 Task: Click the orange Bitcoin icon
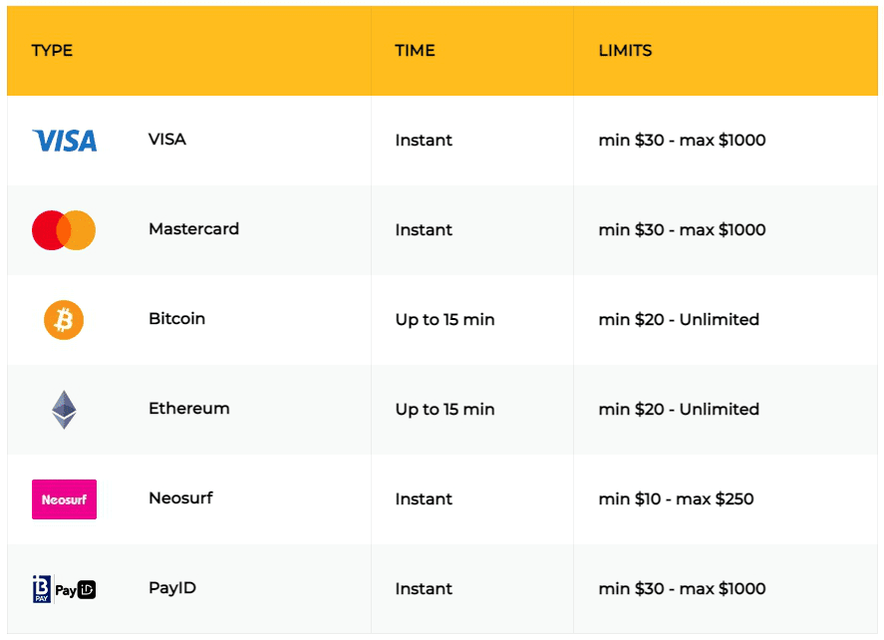tap(64, 320)
